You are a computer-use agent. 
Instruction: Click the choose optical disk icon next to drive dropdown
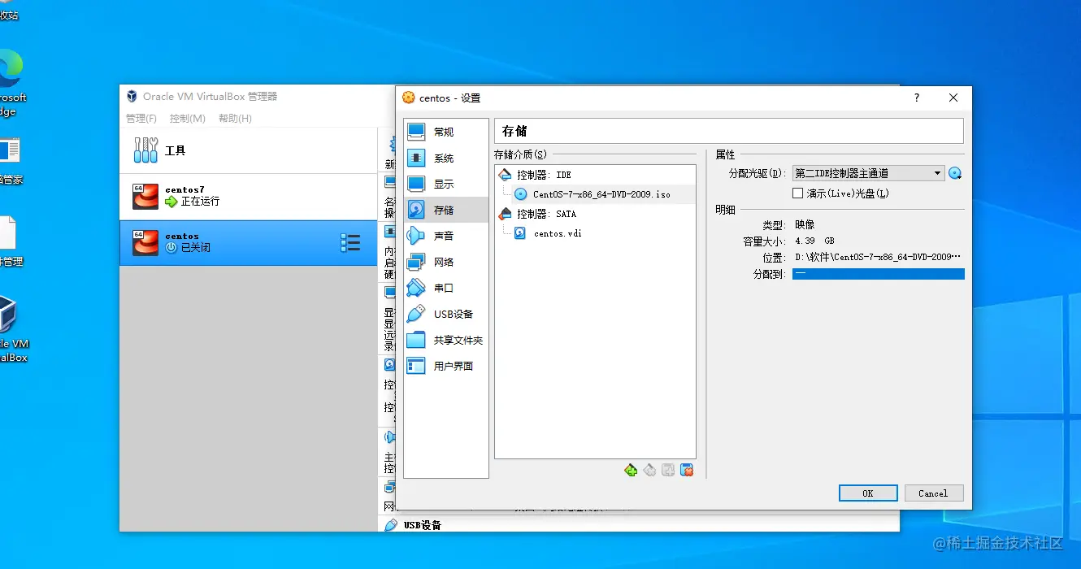coord(955,173)
